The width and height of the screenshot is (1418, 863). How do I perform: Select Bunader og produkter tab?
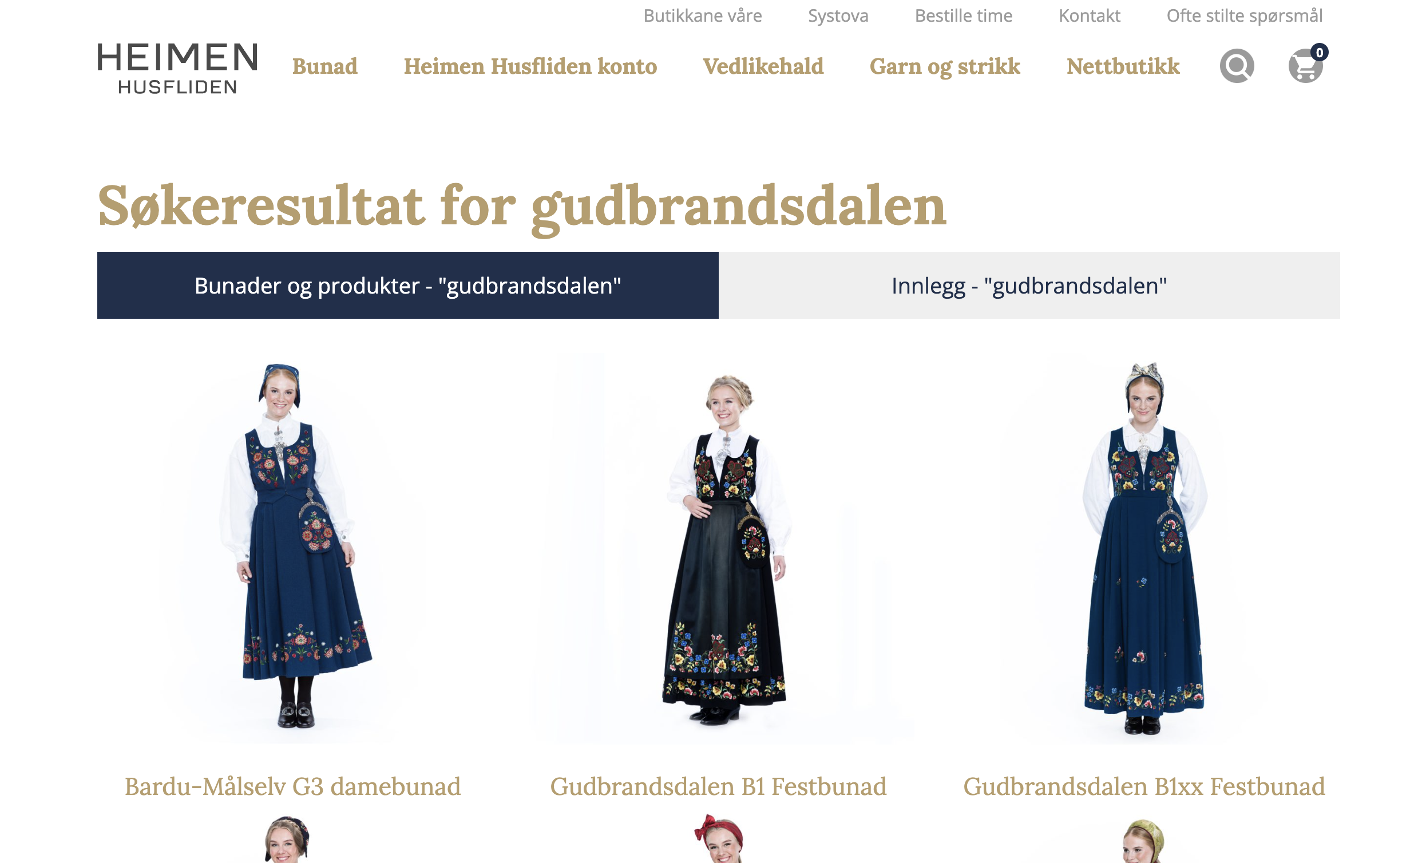[407, 285]
